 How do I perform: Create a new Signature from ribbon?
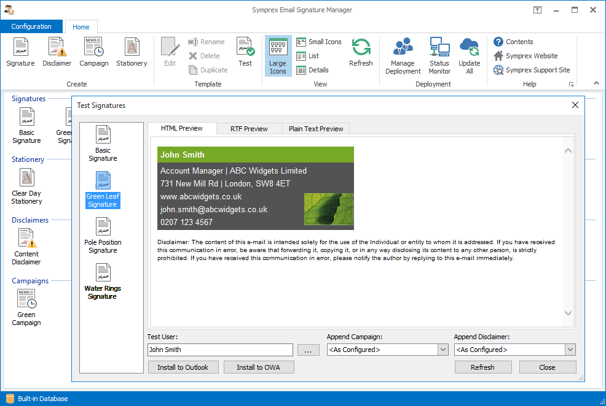20,53
